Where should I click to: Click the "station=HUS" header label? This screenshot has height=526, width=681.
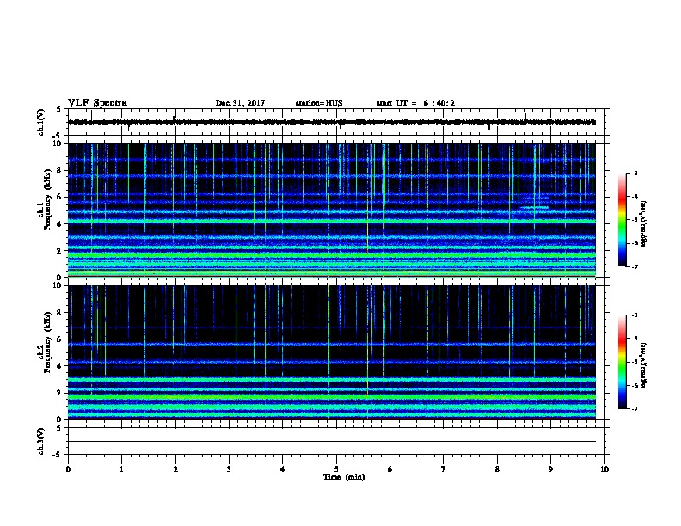(319, 103)
